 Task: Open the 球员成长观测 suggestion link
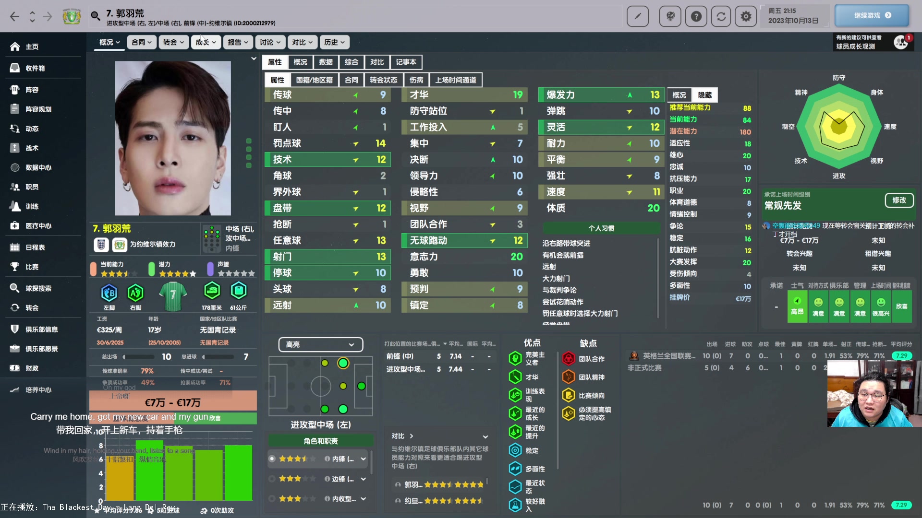[855, 47]
